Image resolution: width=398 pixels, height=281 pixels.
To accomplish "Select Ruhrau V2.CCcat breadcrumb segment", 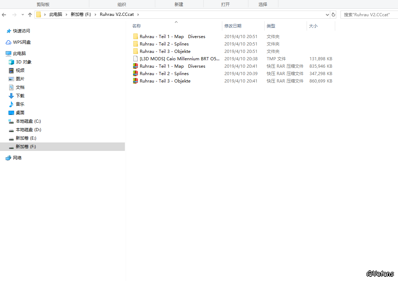I will coord(117,14).
